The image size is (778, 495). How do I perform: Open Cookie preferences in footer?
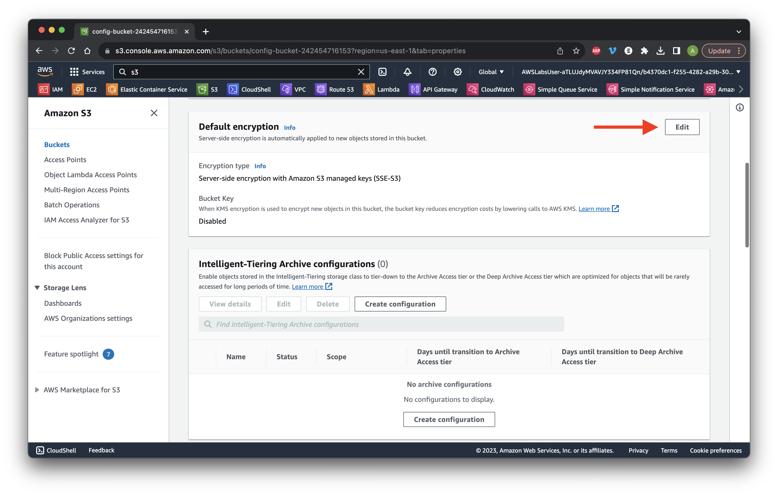tap(716, 450)
